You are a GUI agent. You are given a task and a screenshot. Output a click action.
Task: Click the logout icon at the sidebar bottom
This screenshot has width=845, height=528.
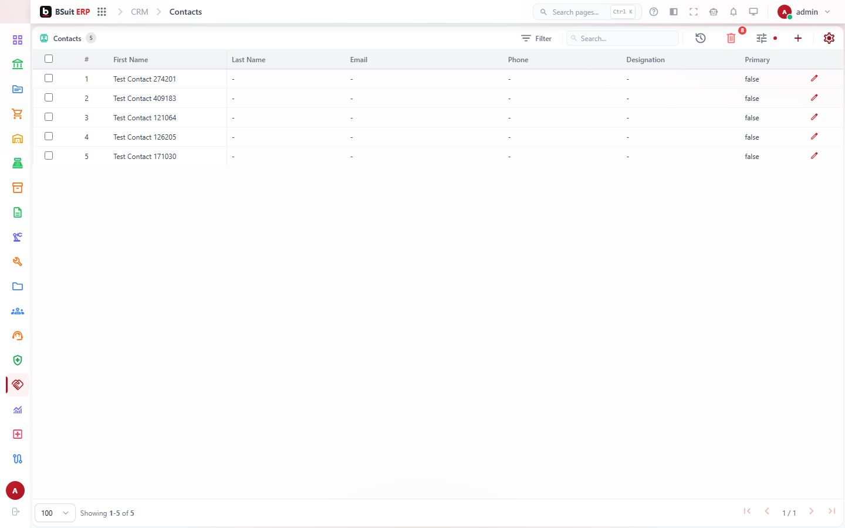pyautogui.click(x=16, y=512)
